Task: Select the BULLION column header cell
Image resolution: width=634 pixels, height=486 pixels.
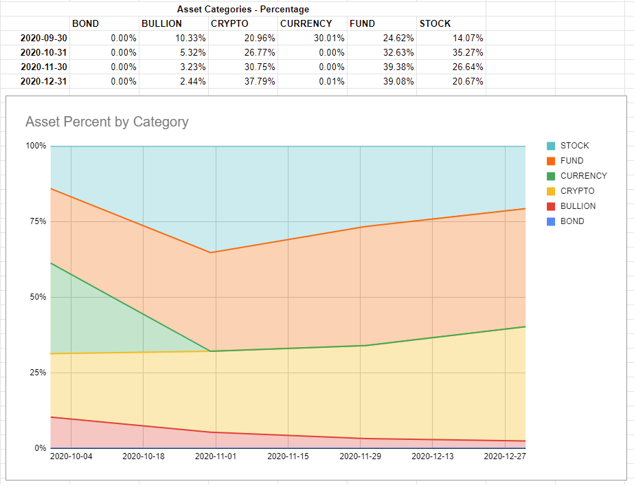Action: (x=173, y=23)
